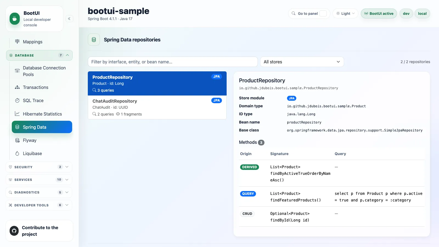Open the Hibernate Statistics panel

[42, 114]
